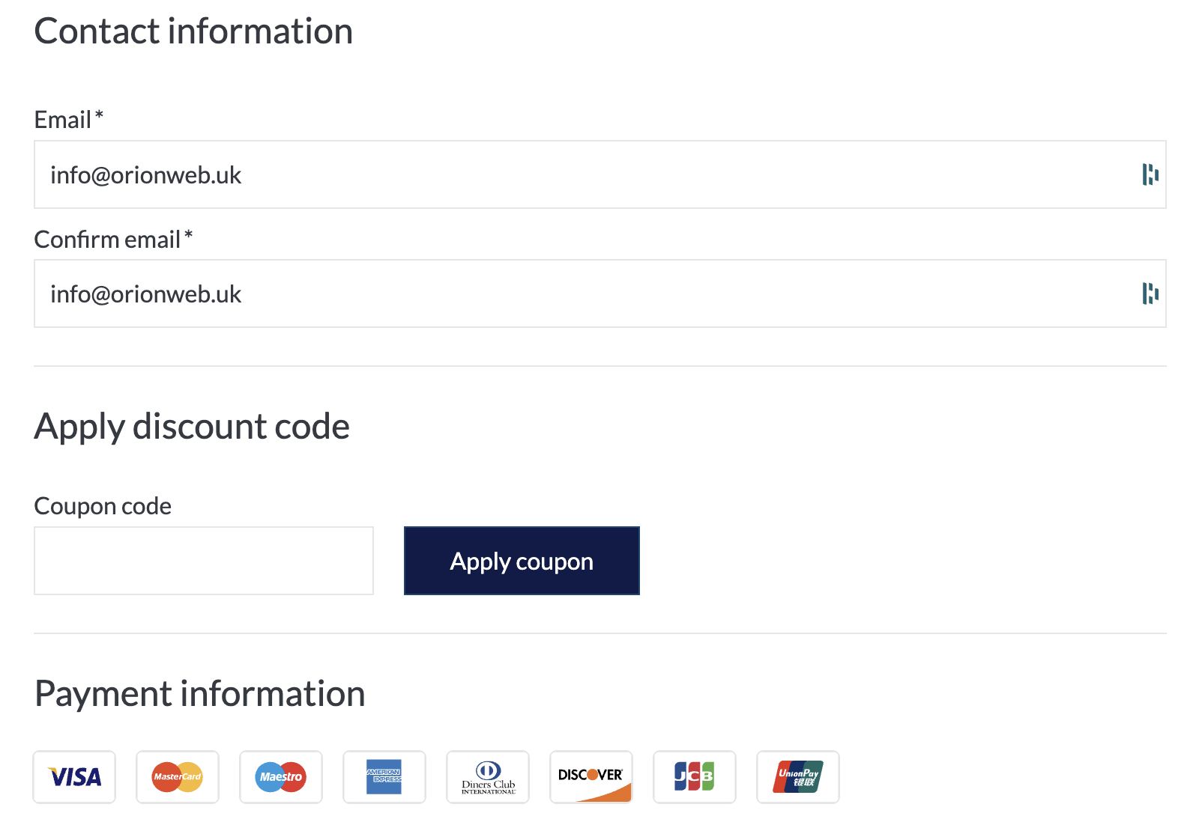Select the American Express payment icon
The width and height of the screenshot is (1199, 825).
coord(384,777)
